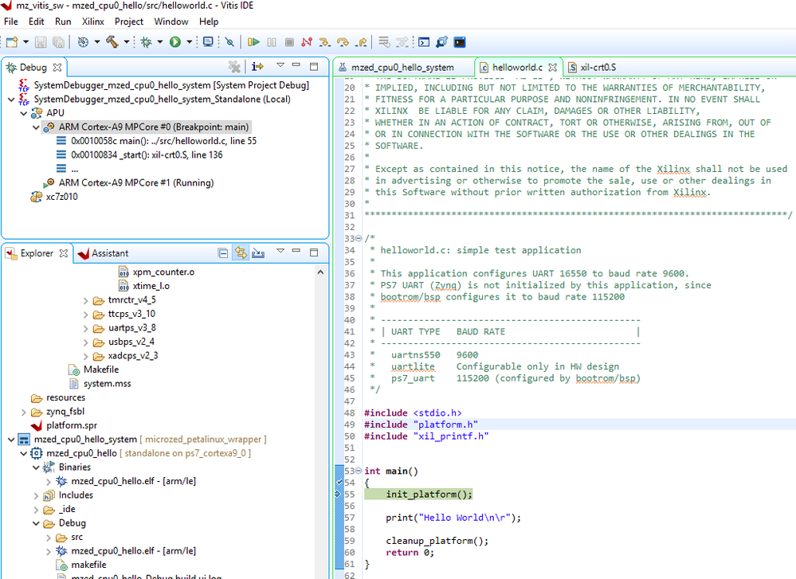This screenshot has width=796, height=579.
Task: Open the Xilinx menu
Action: point(92,22)
